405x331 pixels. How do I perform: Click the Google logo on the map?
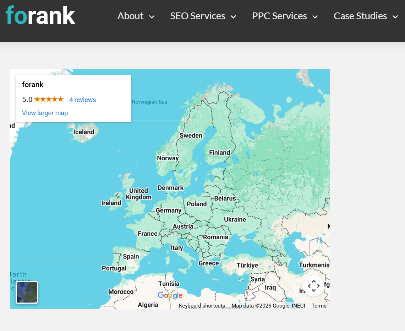click(170, 295)
